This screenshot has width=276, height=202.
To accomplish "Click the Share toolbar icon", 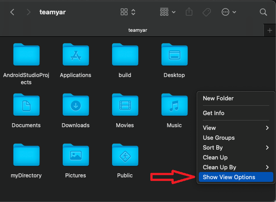I will (x=188, y=12).
